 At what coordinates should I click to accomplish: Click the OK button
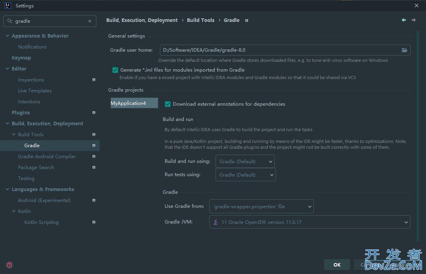tap(337, 265)
